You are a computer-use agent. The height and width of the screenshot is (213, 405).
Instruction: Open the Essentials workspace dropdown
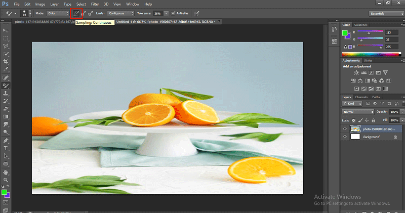[386, 14]
